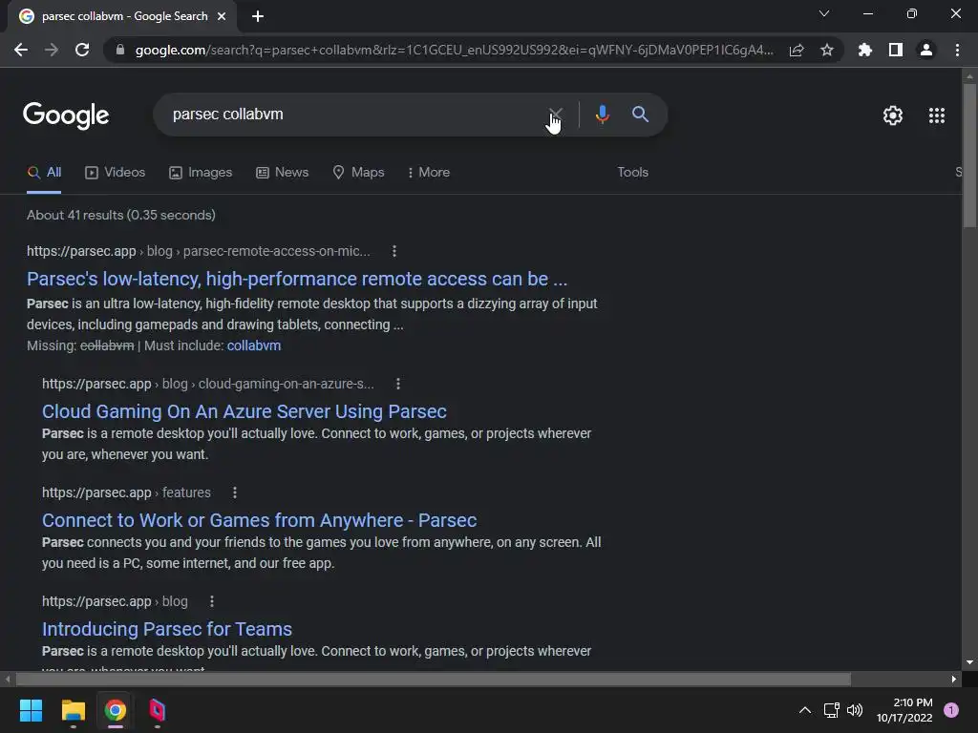Image resolution: width=978 pixels, height=733 pixels.
Task: Share this page from the address bar
Action: click(x=797, y=50)
